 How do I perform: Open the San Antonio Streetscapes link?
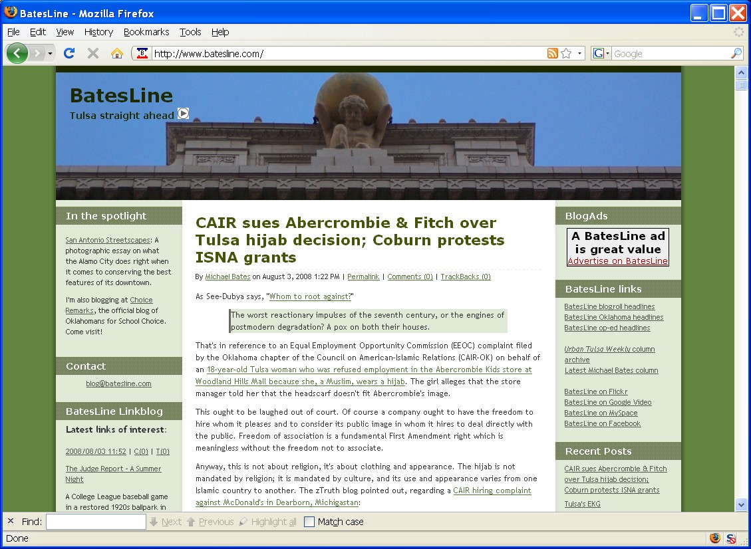coord(108,240)
